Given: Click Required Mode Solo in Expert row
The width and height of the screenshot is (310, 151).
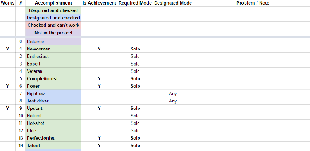Looking at the screenshot, I should (135, 64).
